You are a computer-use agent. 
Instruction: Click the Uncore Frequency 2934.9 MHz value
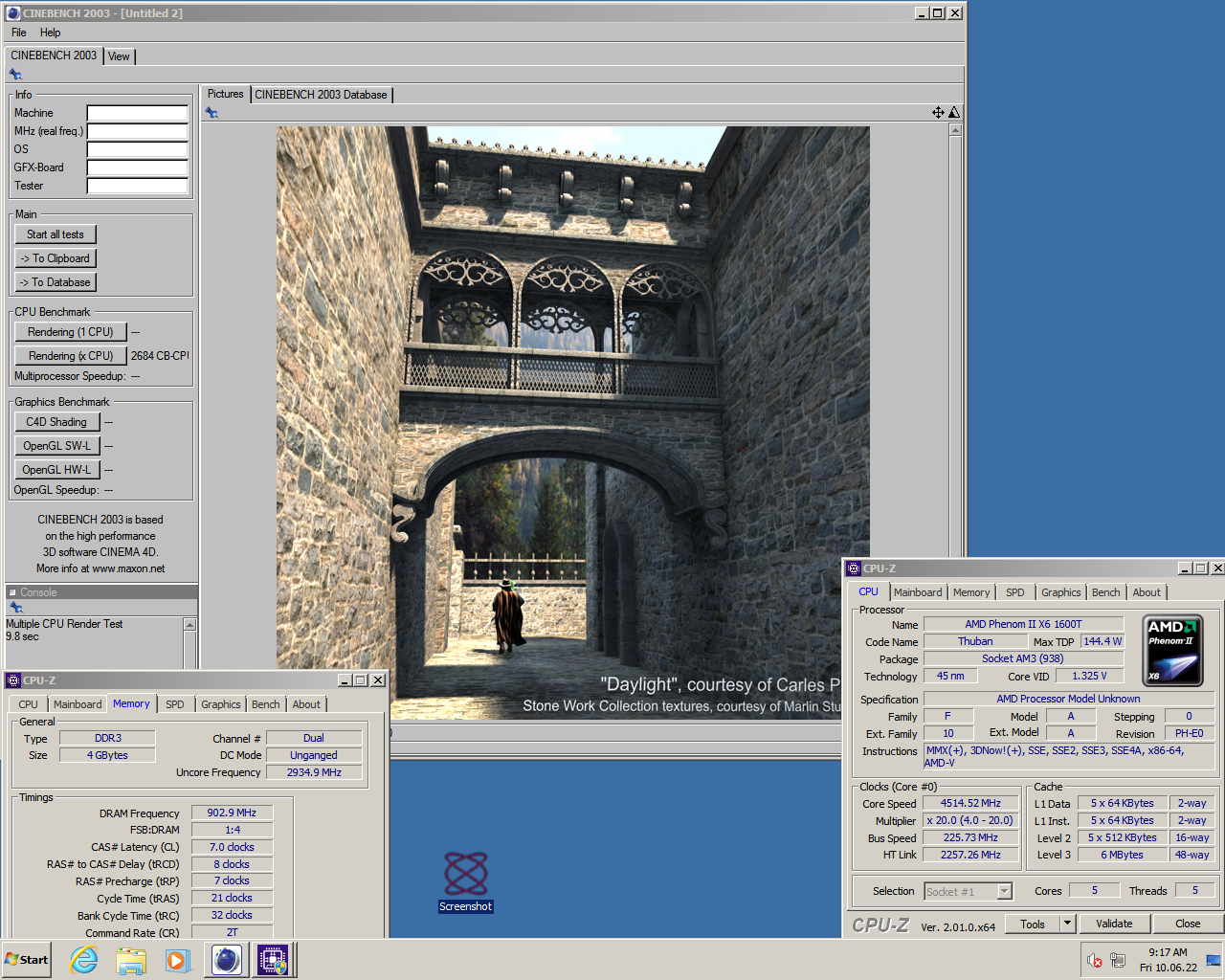[x=314, y=772]
